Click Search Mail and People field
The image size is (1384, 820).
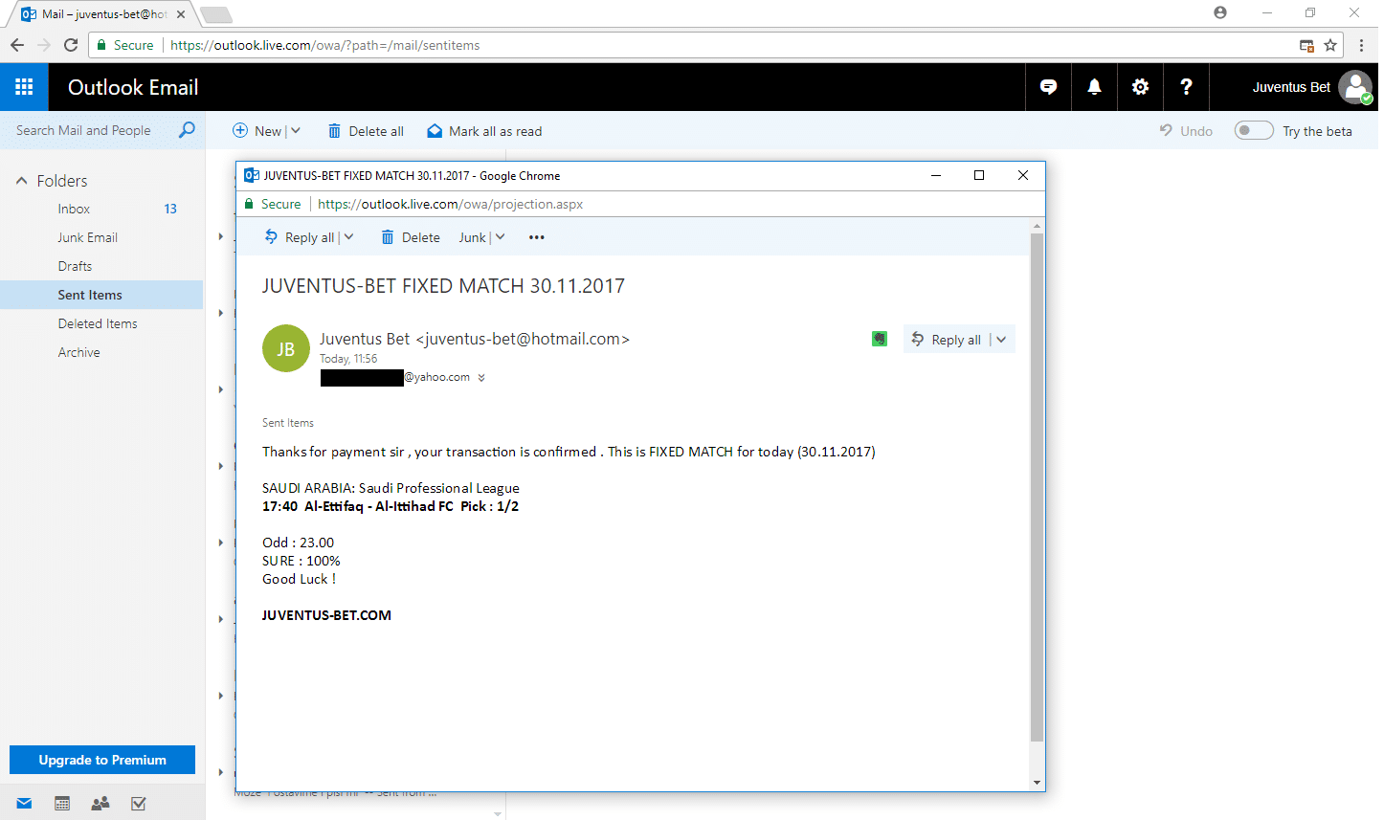83,130
